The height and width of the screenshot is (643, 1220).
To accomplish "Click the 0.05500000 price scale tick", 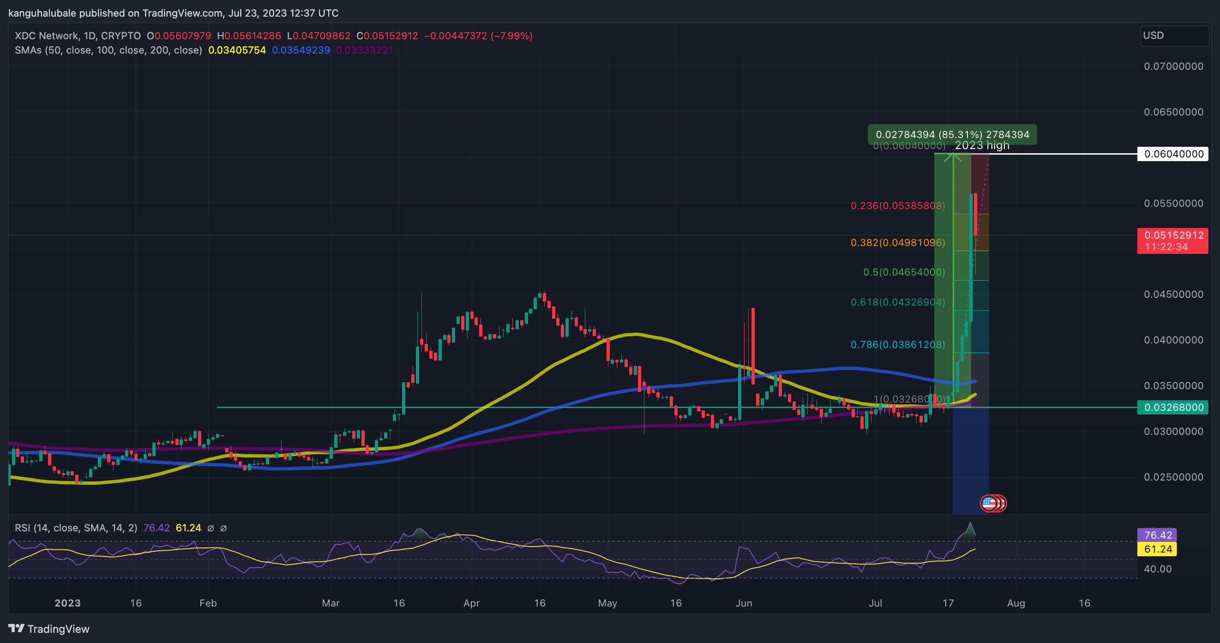I will click(1173, 204).
